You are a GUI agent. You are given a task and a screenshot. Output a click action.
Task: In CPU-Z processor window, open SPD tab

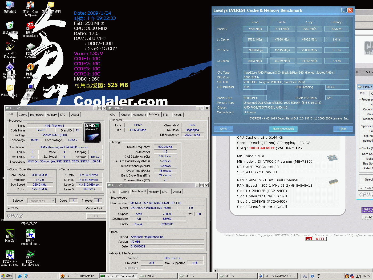[x=63, y=115]
